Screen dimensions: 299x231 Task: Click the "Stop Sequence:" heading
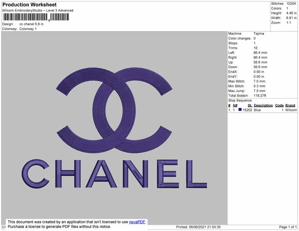tap(240, 101)
